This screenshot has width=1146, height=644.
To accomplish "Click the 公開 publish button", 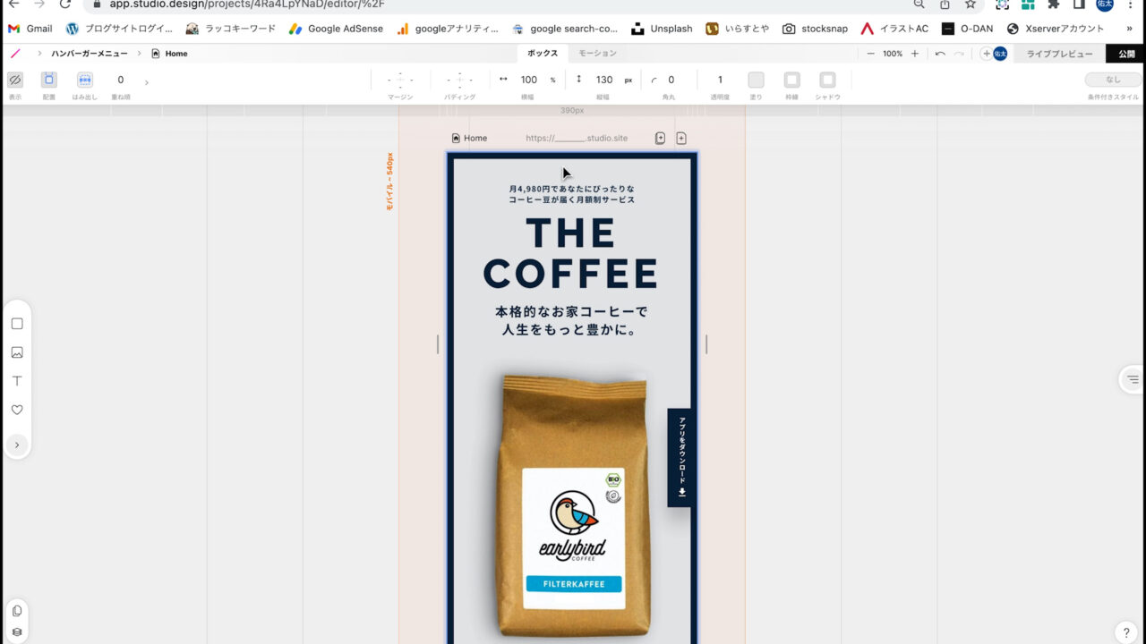I will click(1126, 54).
